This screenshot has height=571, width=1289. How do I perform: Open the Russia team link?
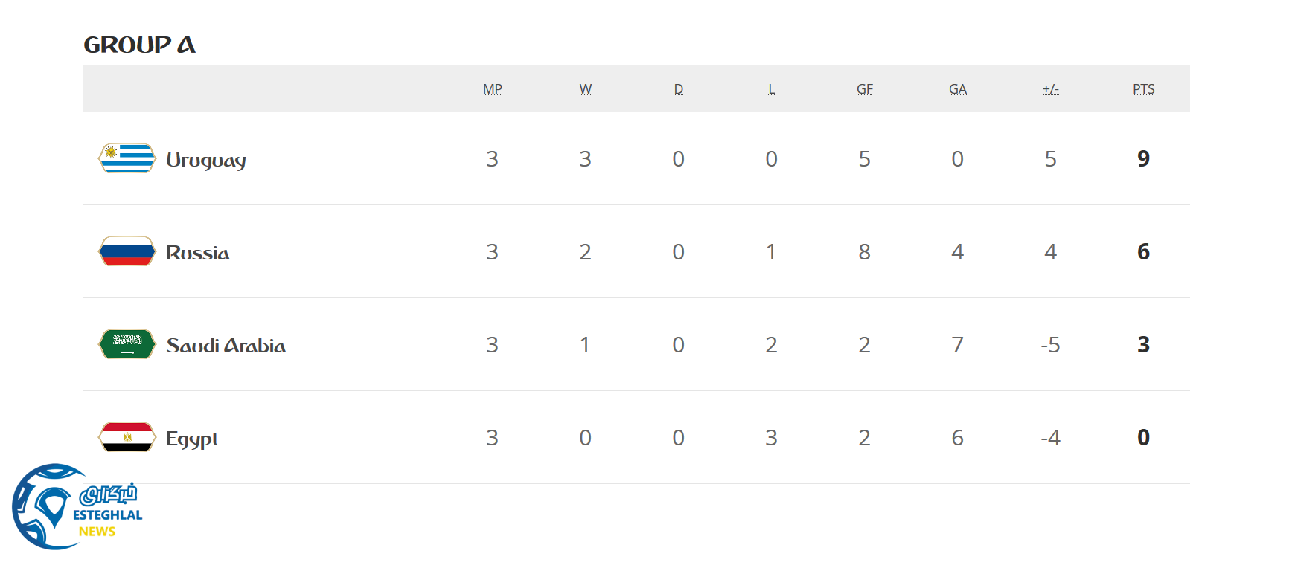click(x=198, y=253)
